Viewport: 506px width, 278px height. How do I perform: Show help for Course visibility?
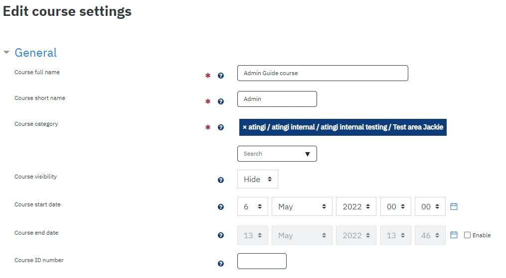tap(221, 180)
